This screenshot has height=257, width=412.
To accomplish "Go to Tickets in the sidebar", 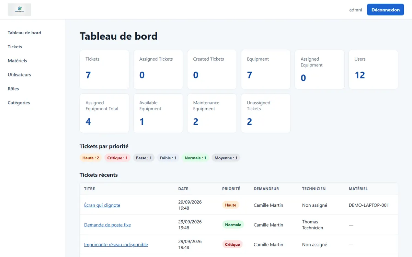I will (x=15, y=47).
